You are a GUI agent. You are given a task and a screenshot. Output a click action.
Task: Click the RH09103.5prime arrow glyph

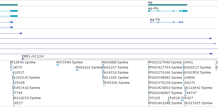pyautogui.click(x=77, y=70)
